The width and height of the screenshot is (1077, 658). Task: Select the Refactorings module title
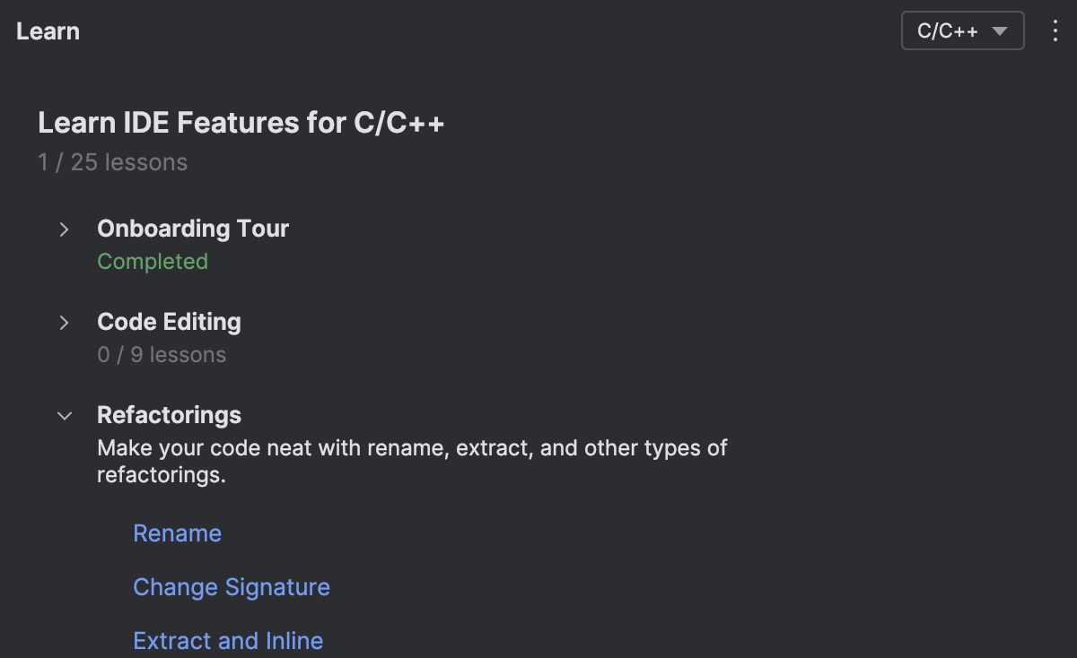169,415
